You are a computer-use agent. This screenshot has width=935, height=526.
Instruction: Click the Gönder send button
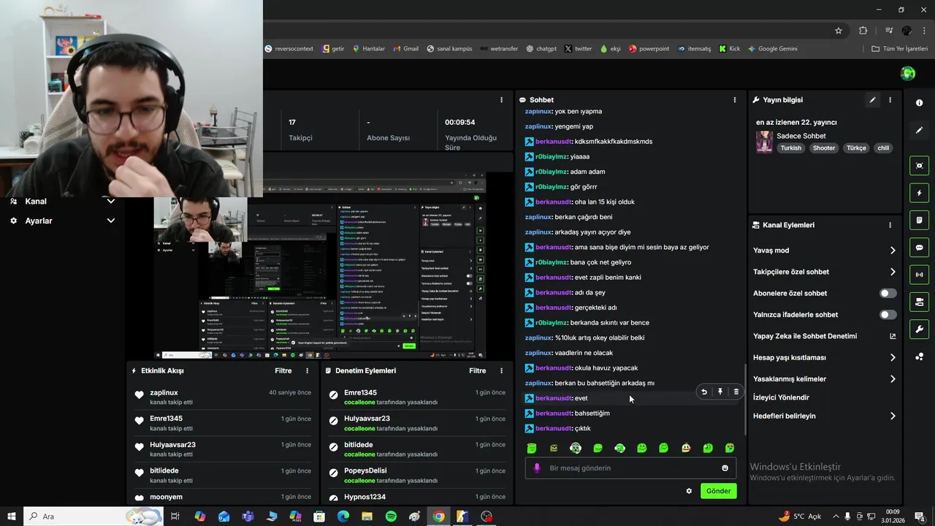point(718,491)
